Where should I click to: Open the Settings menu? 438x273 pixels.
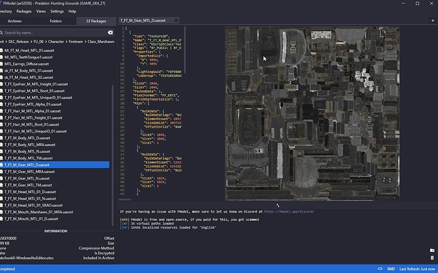[57, 11]
